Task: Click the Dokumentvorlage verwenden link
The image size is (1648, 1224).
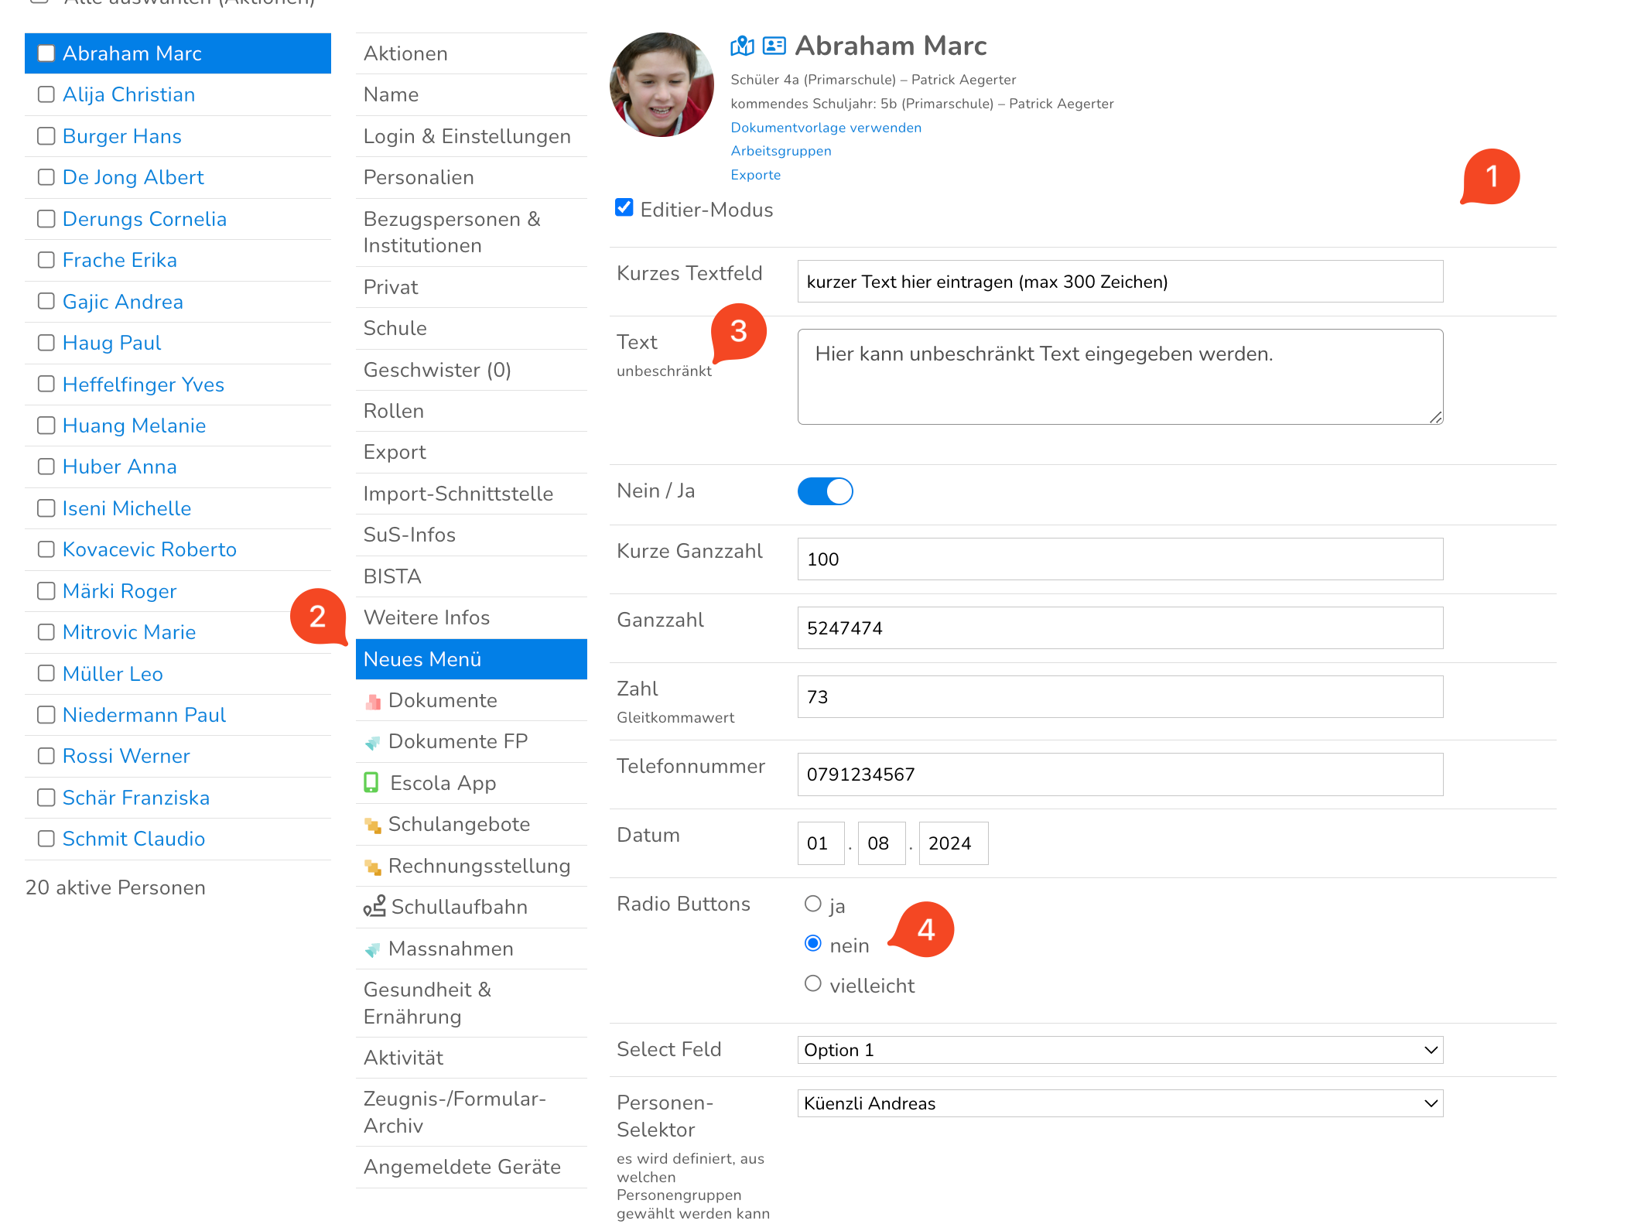Action: [x=826, y=128]
